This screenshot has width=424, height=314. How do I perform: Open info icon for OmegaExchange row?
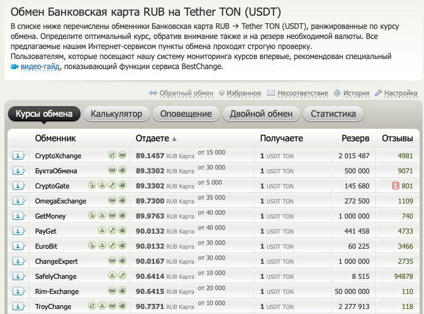tap(18, 201)
